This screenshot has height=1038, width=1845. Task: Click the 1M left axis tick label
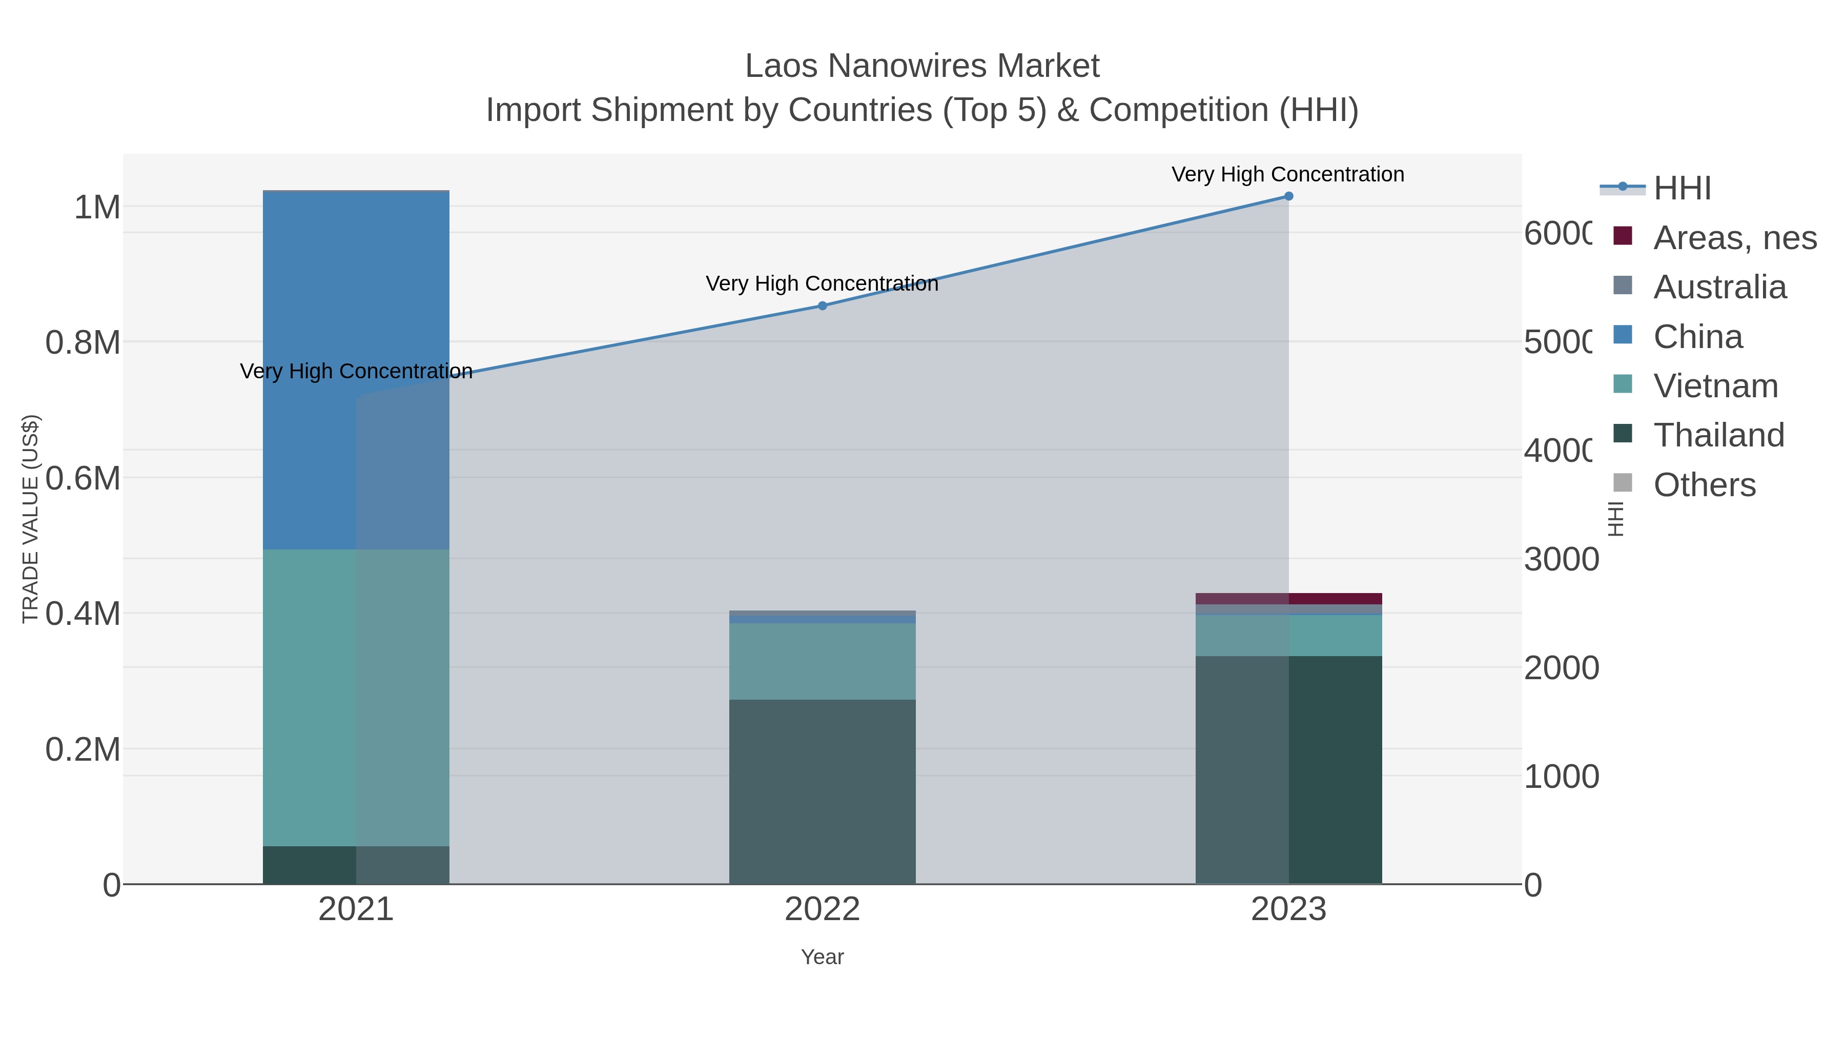(x=97, y=207)
